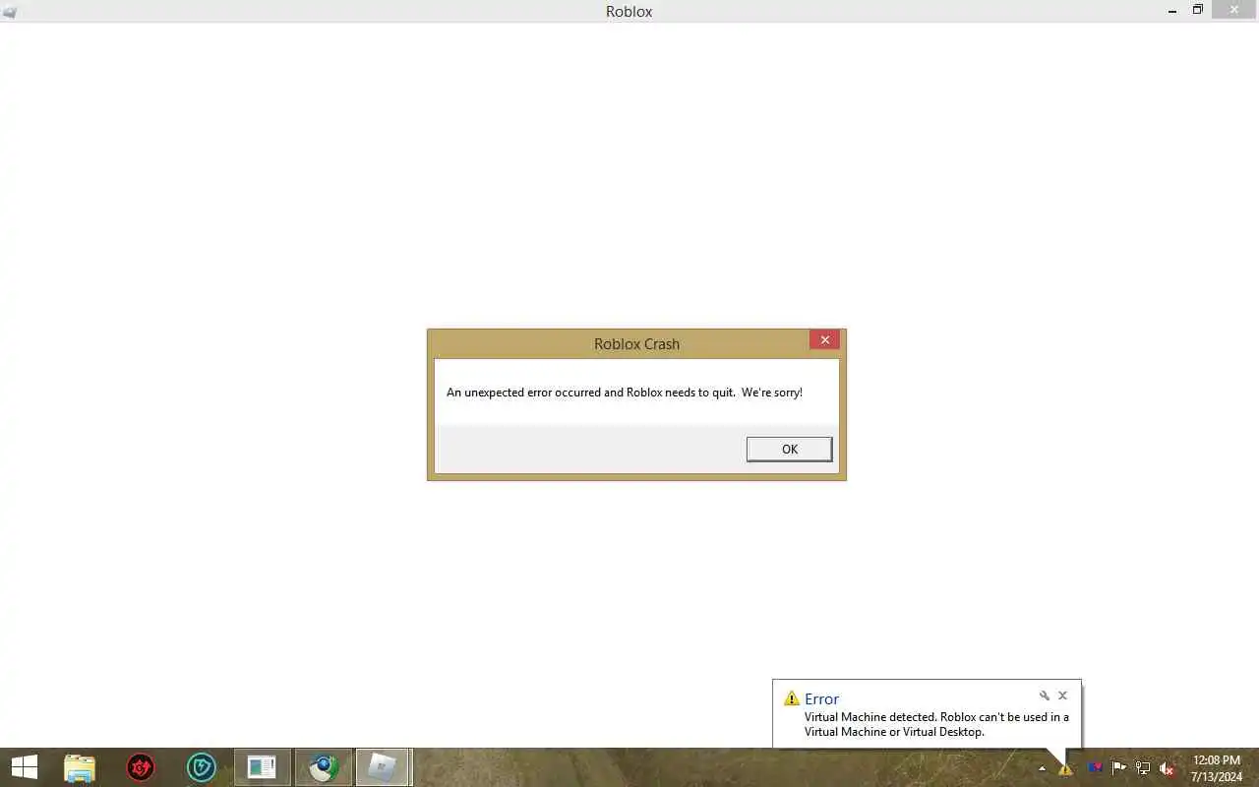
Task: Open the Windows Start button
Action: 24,767
